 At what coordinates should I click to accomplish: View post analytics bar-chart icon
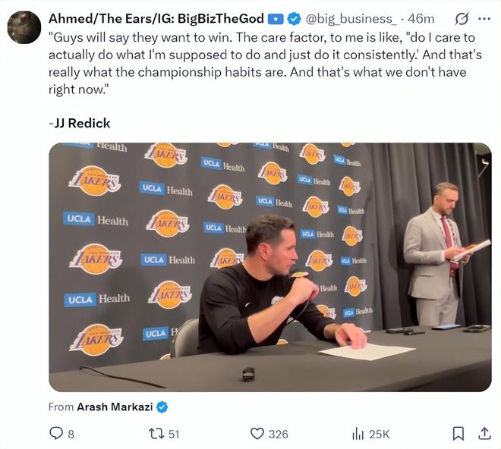358,434
